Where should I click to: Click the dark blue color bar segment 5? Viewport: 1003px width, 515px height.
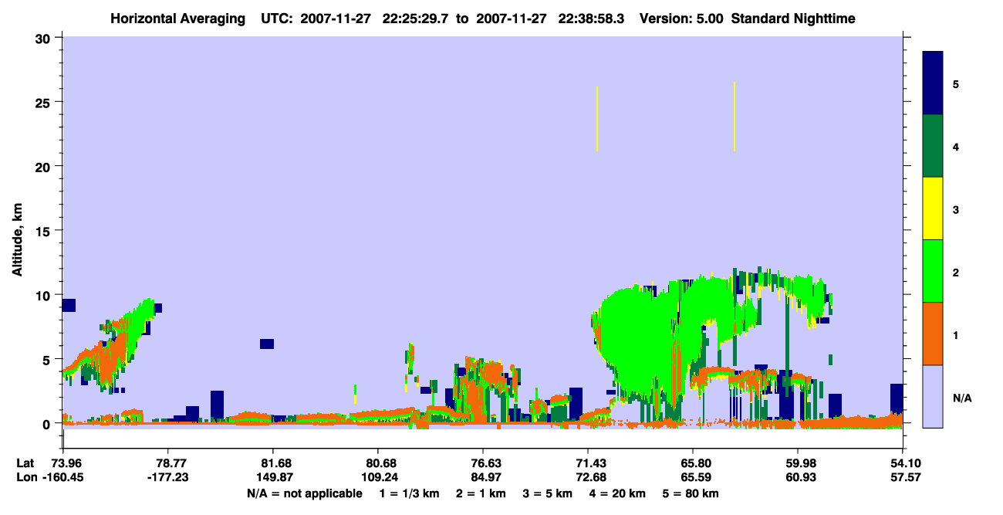pyautogui.click(x=933, y=83)
